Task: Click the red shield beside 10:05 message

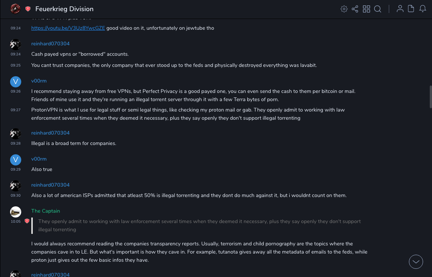Action: coord(27,221)
